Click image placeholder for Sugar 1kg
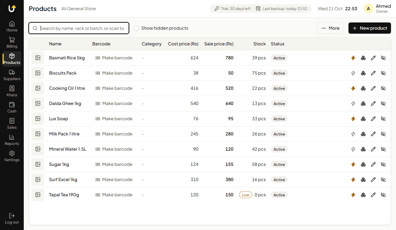The image size is (396, 230). 38,164
